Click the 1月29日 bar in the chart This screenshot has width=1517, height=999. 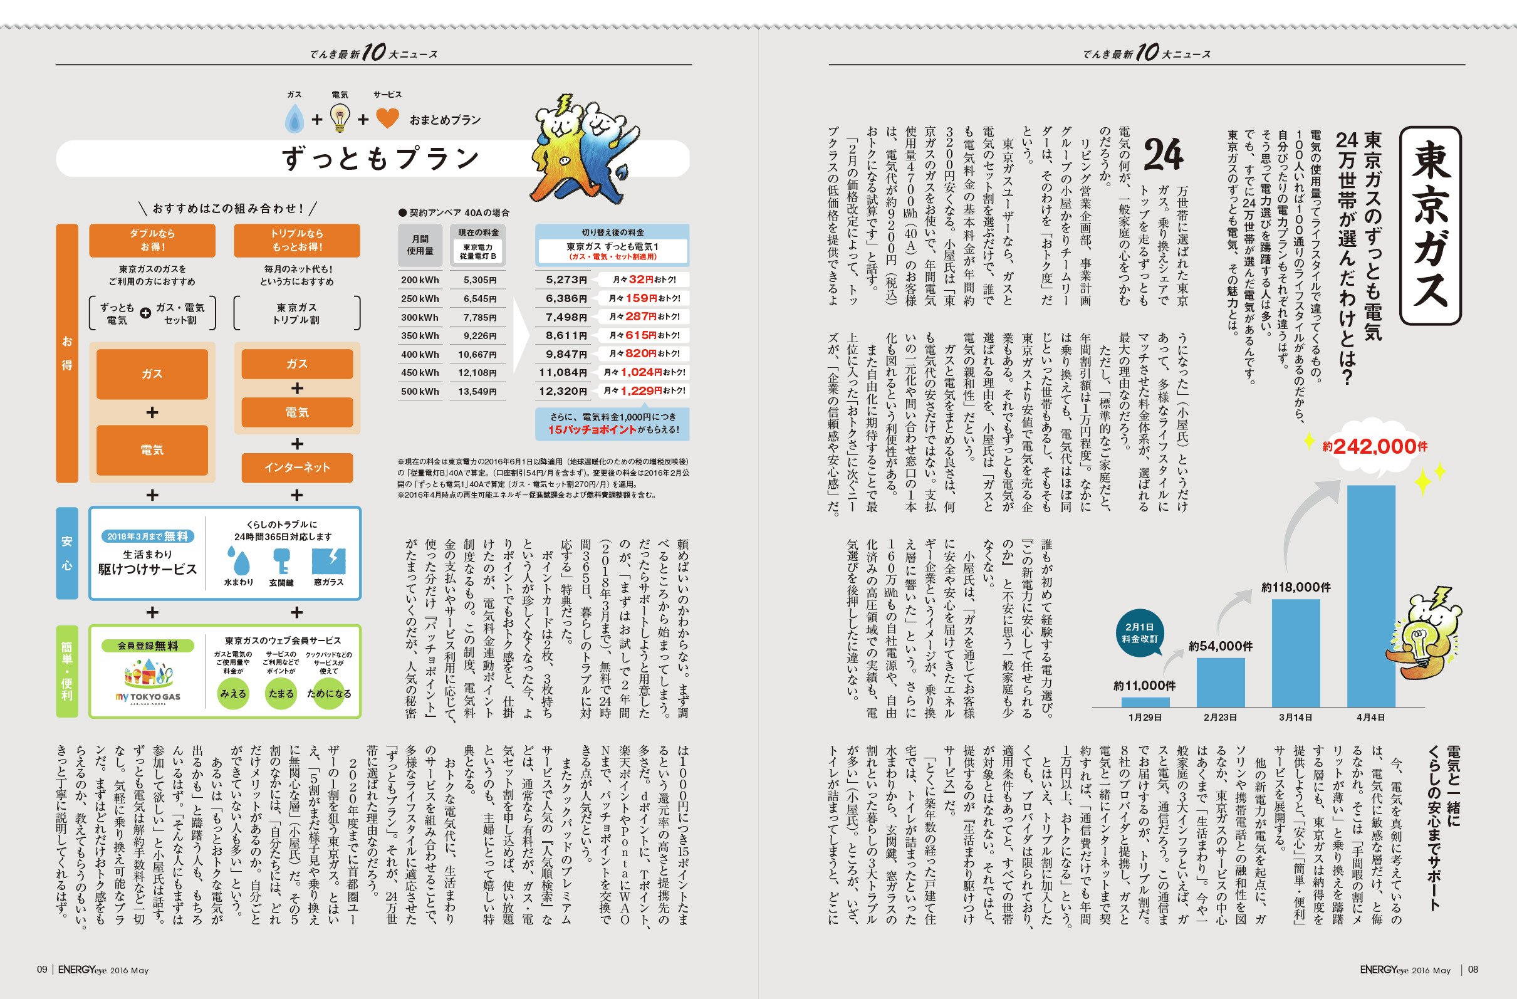point(1145,702)
